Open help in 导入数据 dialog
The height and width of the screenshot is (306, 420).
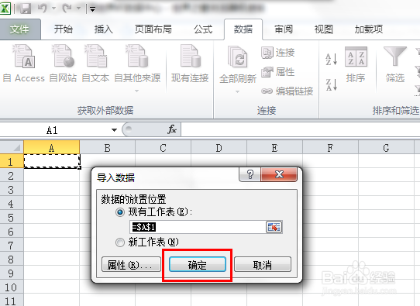click(x=250, y=174)
